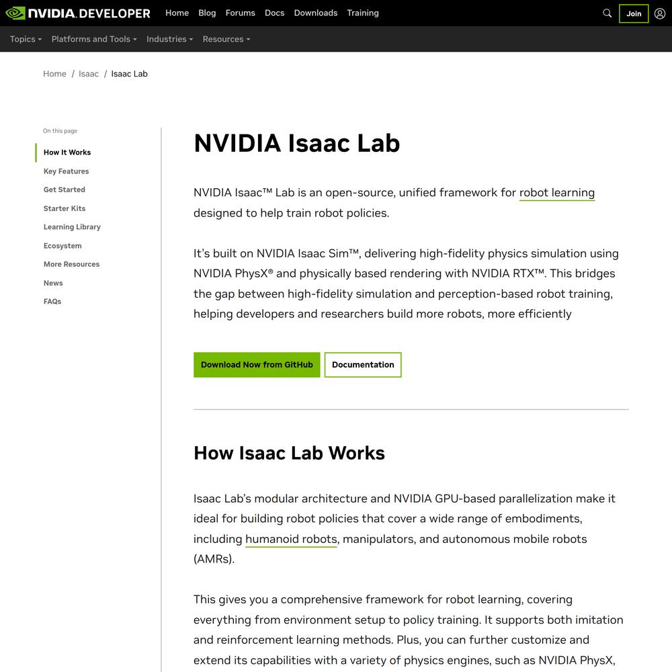Jump to Key Features section
This screenshot has height=672, width=672.
[66, 171]
